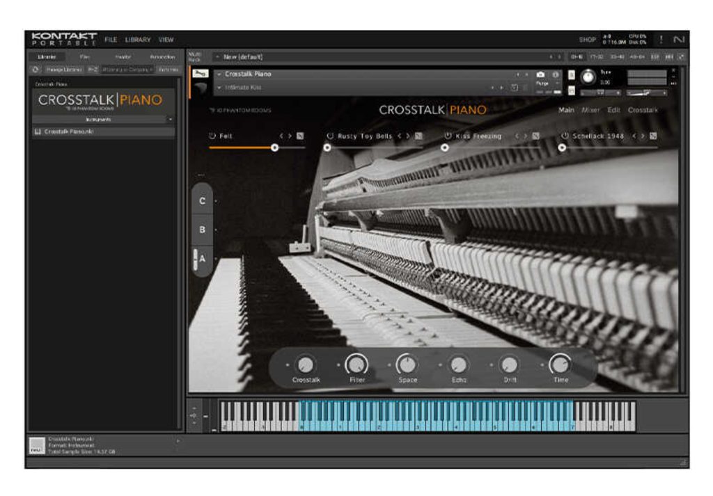Click the Drift knob
The image size is (713, 496).
pos(509,365)
